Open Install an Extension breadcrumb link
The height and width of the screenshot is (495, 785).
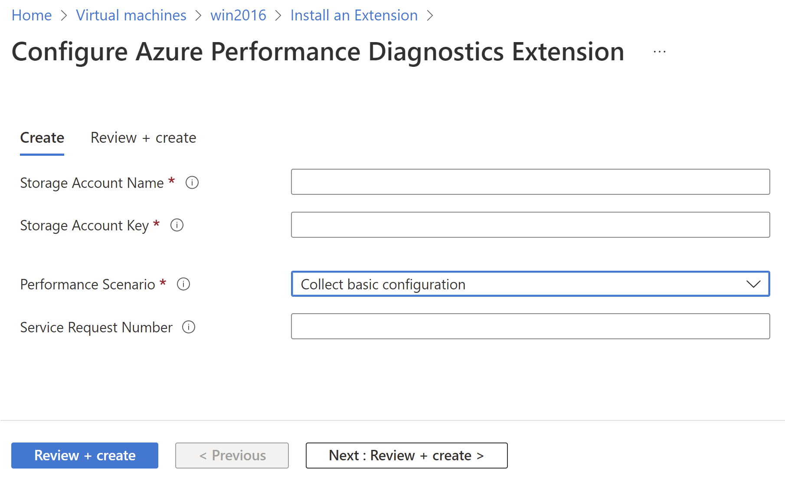point(354,15)
